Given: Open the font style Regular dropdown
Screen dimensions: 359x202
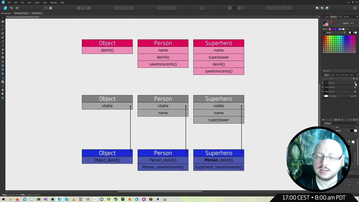Looking at the screenshot, I should pos(342,131).
